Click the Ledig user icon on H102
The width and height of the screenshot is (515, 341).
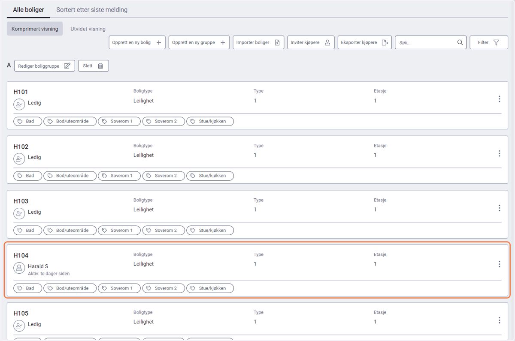point(19,159)
